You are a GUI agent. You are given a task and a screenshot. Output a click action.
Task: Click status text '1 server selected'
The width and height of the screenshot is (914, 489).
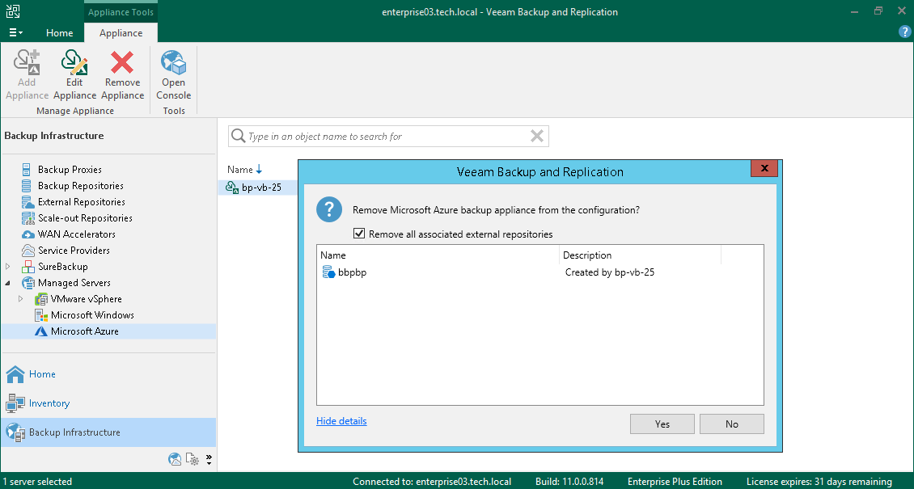click(38, 482)
